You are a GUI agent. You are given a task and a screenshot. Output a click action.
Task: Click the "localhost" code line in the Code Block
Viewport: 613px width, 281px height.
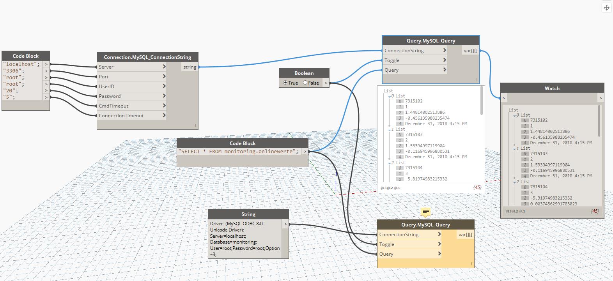click(x=21, y=64)
